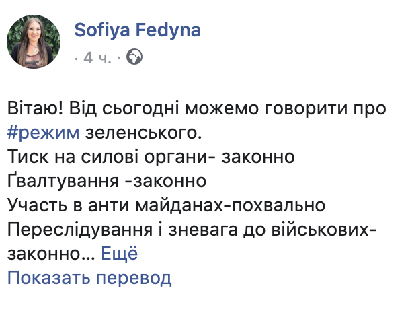Image resolution: width=406 pixels, height=311 pixels.
Task: Click the word 'Ґвалтування' in the post
Action: [63, 181]
